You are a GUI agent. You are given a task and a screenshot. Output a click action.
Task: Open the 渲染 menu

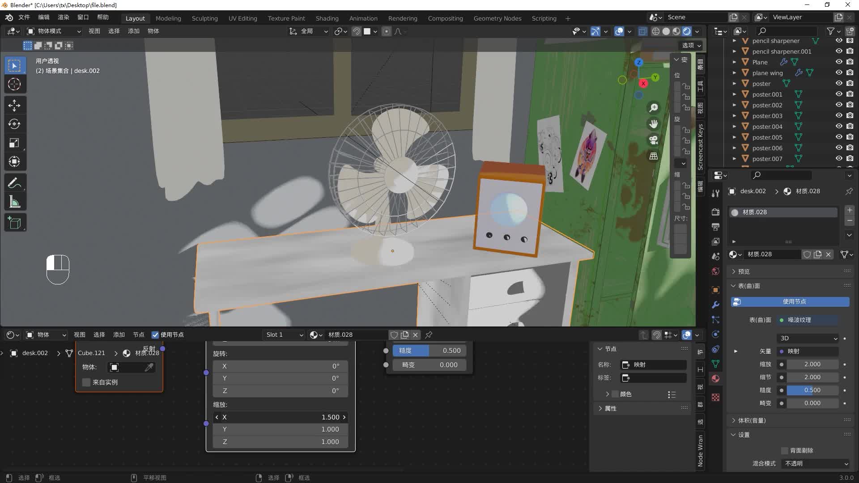63,17
